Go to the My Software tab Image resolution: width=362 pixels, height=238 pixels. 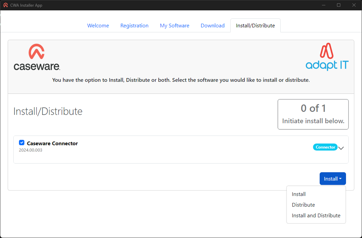pos(174,25)
